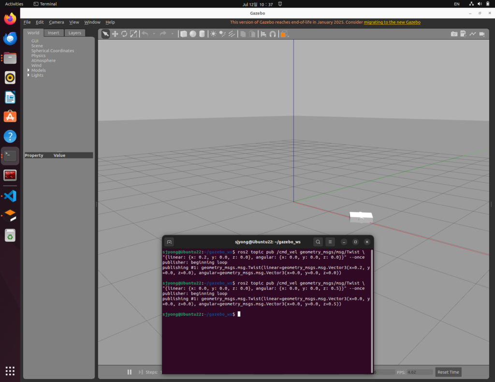The image size is (495, 382).
Task: Insert a box shape
Action: click(x=183, y=34)
